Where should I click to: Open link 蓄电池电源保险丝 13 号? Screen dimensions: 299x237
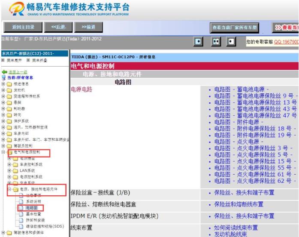pos(256,102)
